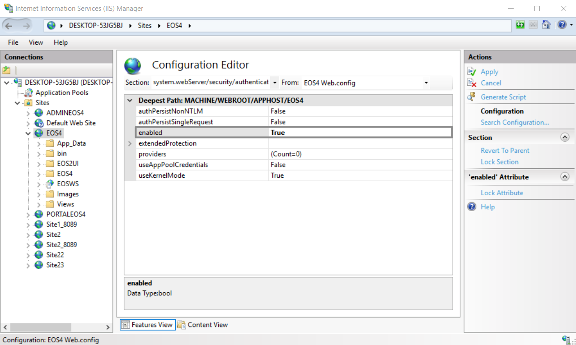Click the Stop icon in address bar
Image resolution: width=576 pixels, height=345 pixels.
(533, 25)
